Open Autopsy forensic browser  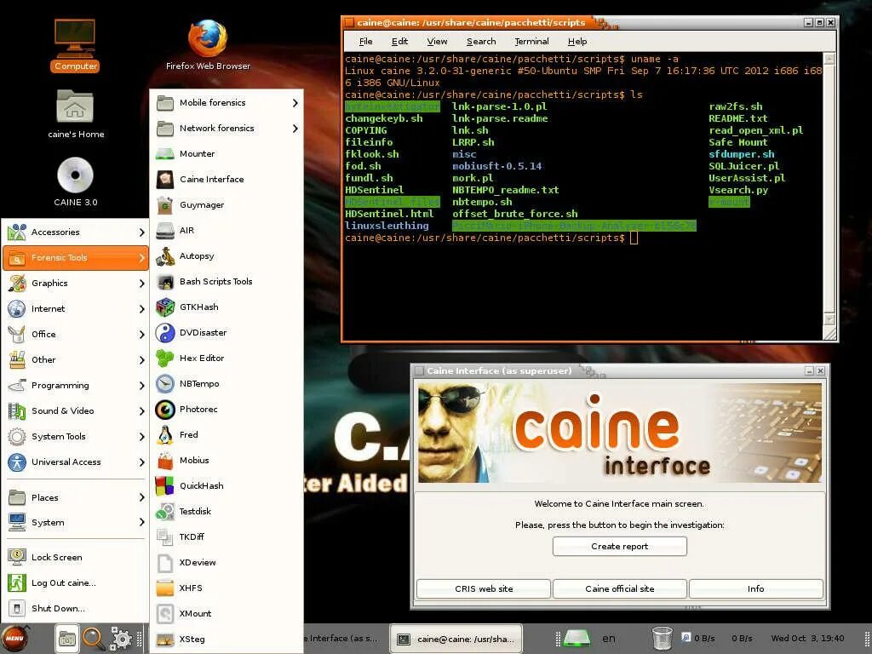pyautogui.click(x=227, y=255)
